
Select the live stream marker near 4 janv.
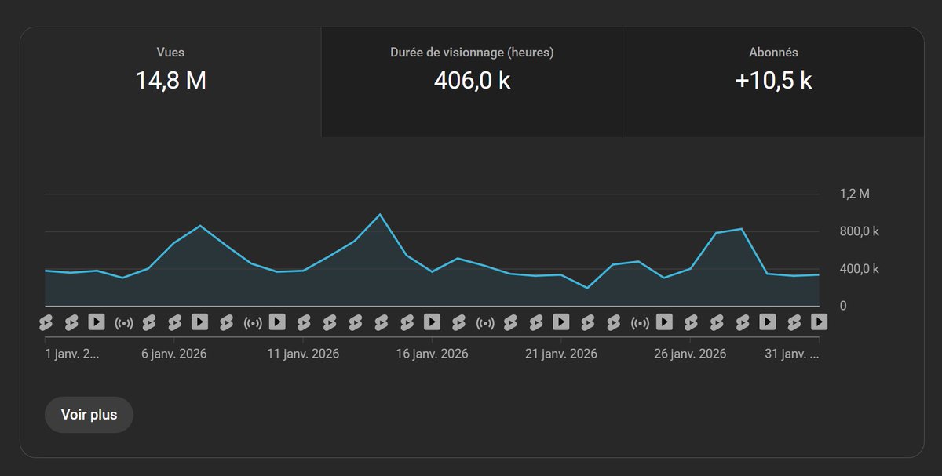[122, 322]
